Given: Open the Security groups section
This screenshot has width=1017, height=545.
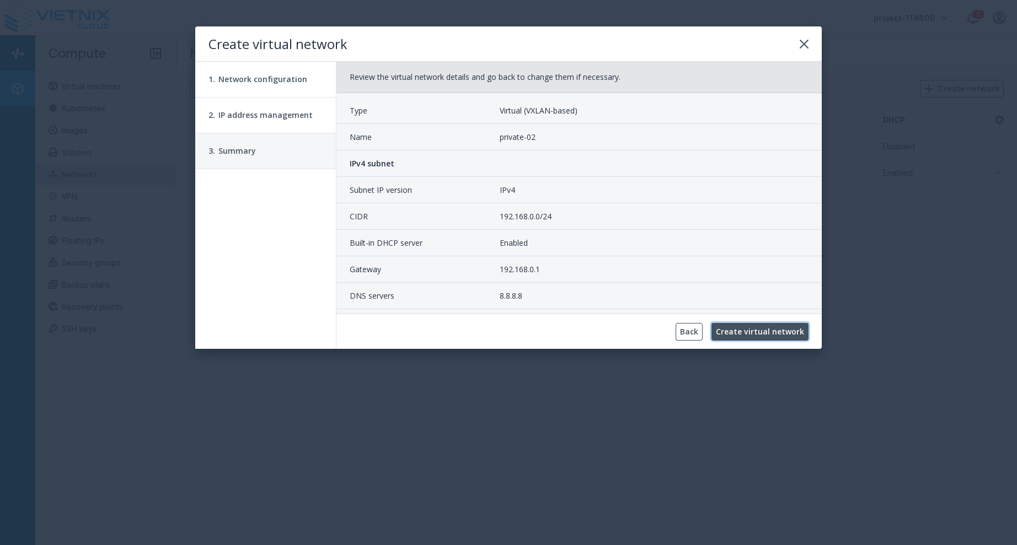Looking at the screenshot, I should click(x=91, y=263).
